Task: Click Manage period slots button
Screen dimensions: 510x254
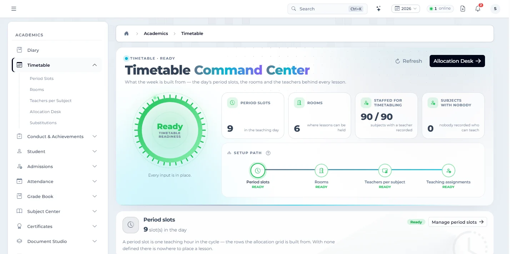Action: (457, 222)
